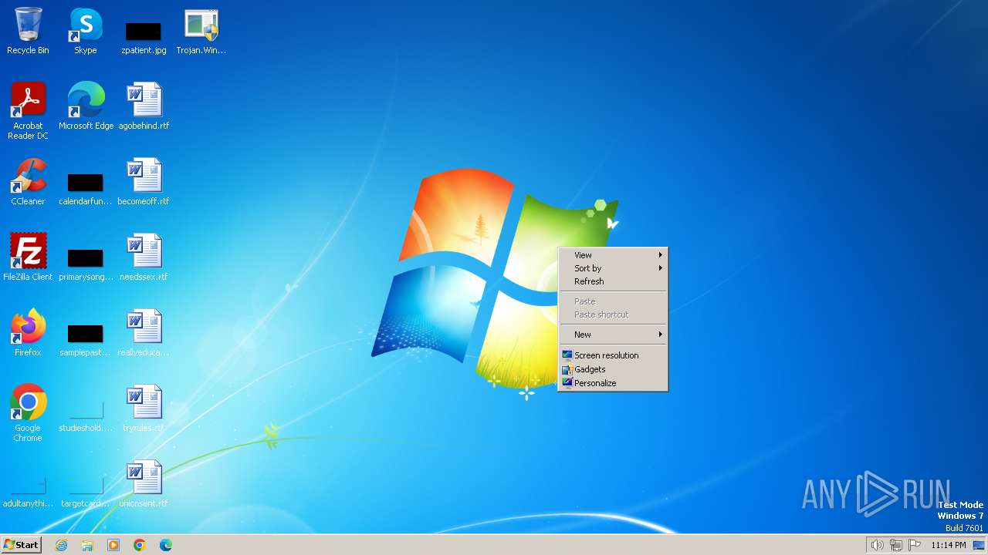Open Internet Explorer from the taskbar
The height and width of the screenshot is (555, 988).
point(61,545)
